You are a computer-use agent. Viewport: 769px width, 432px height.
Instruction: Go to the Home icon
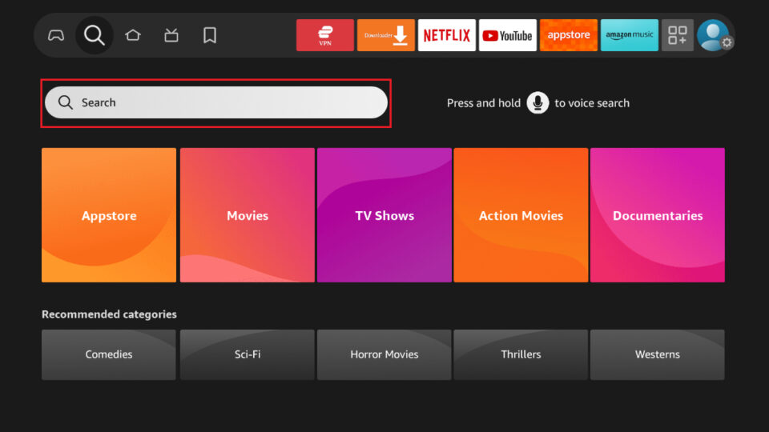133,35
